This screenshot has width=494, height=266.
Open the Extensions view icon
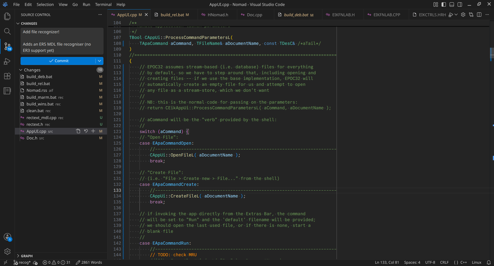(x=7, y=76)
